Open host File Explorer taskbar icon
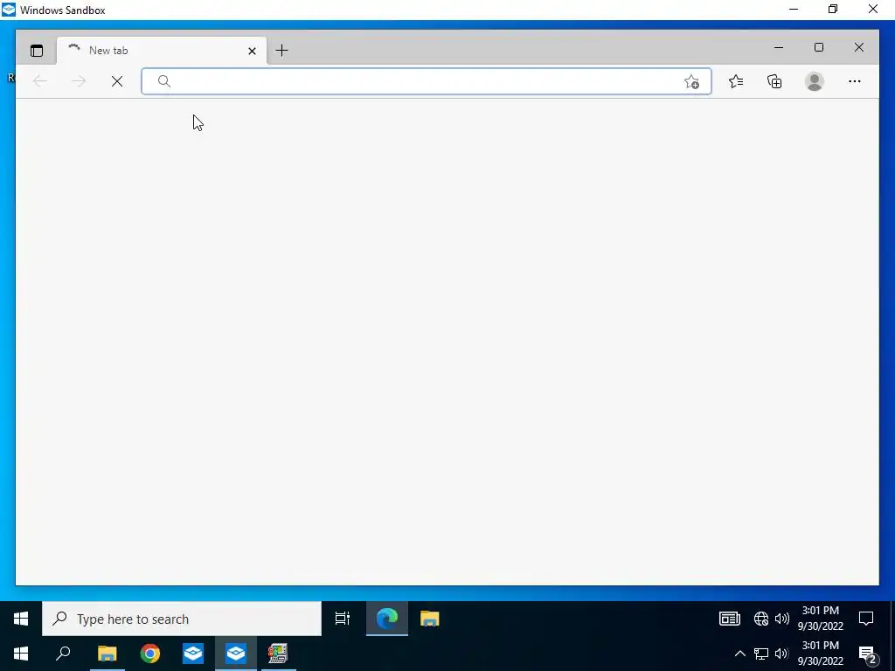Viewport: 895px width, 671px height. 107,654
